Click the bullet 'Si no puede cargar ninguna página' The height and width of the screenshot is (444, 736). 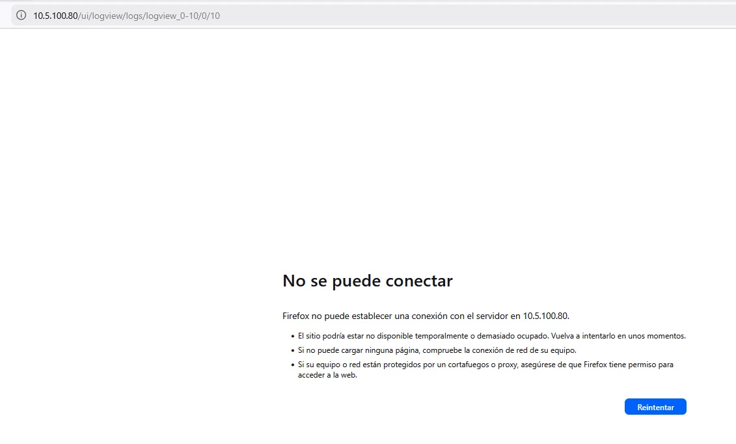click(437, 350)
